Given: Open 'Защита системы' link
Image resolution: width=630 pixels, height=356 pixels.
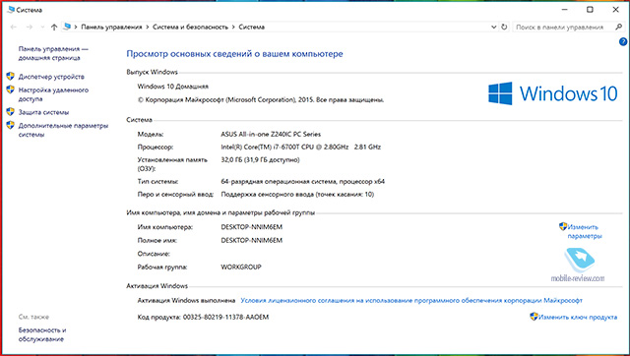Looking at the screenshot, I should 43,112.
